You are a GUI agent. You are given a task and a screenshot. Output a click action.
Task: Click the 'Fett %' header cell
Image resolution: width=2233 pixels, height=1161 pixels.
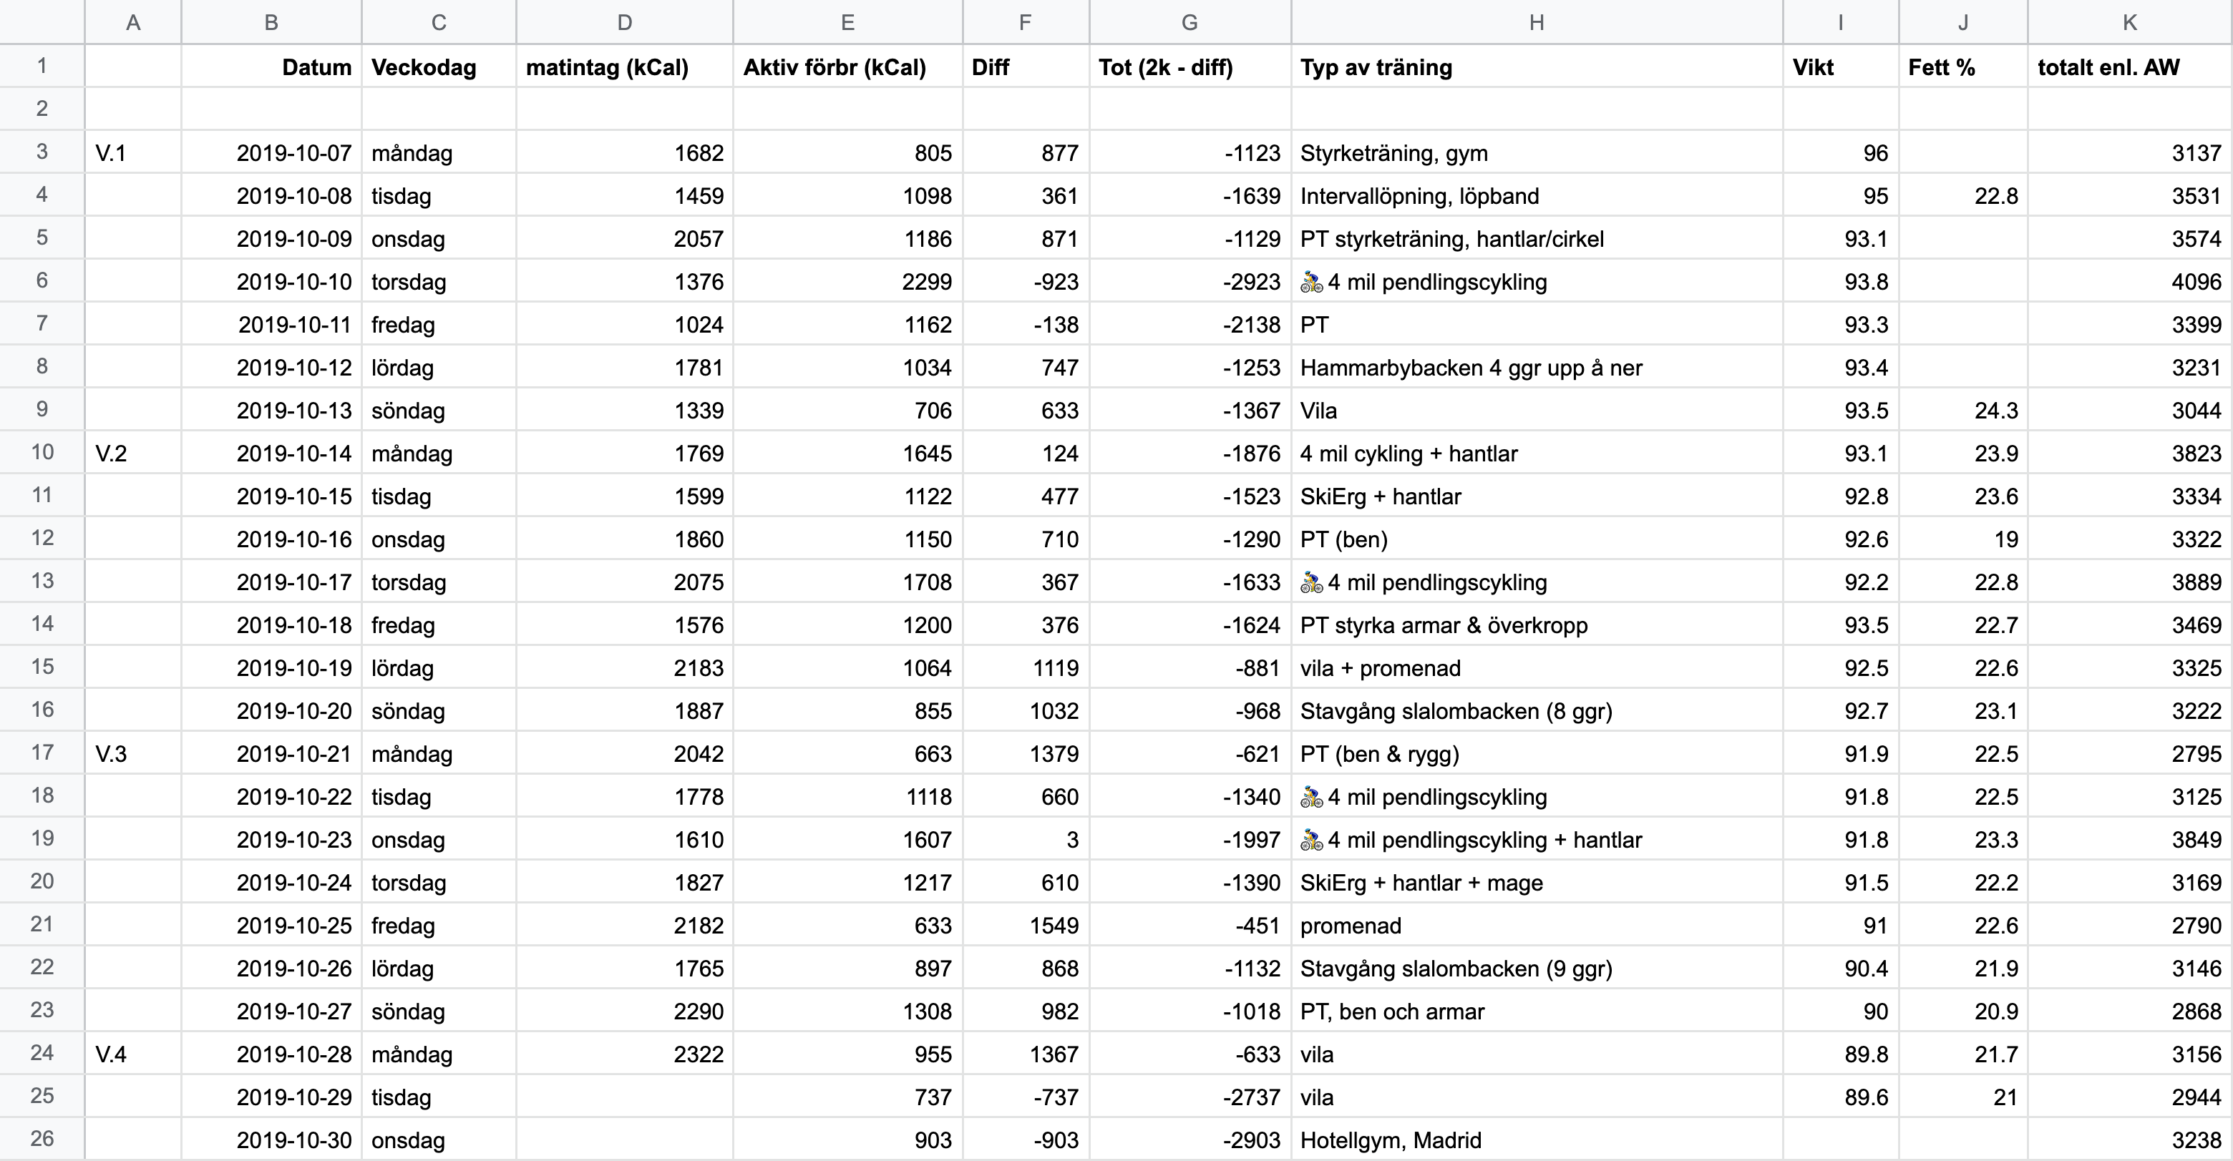[x=1962, y=67]
